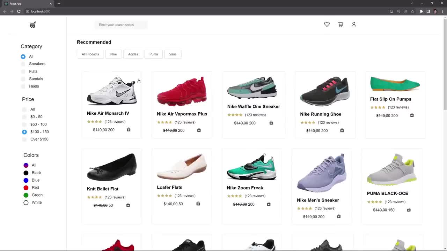Share this page using the share icon
This screenshot has height=251, width=447.
[405, 11]
